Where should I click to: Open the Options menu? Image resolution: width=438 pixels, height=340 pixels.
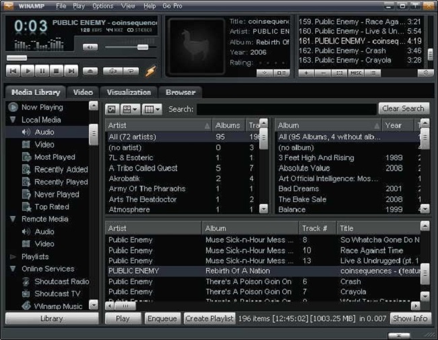coord(103,6)
